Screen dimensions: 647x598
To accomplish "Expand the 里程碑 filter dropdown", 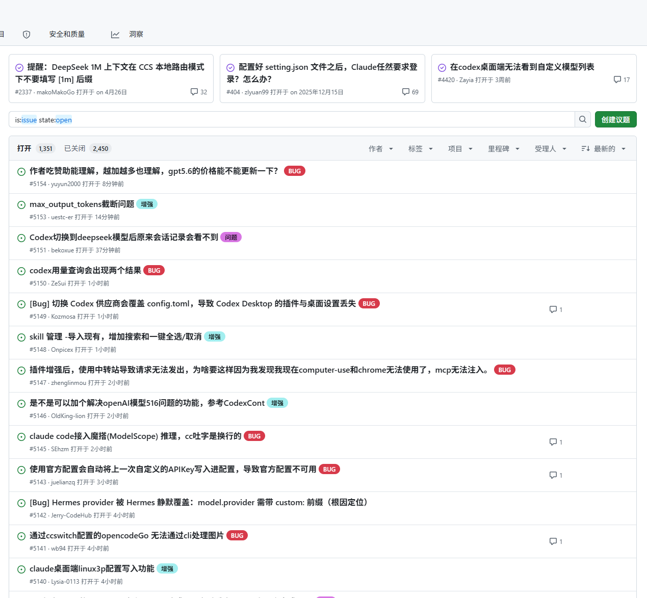I will tap(504, 149).
